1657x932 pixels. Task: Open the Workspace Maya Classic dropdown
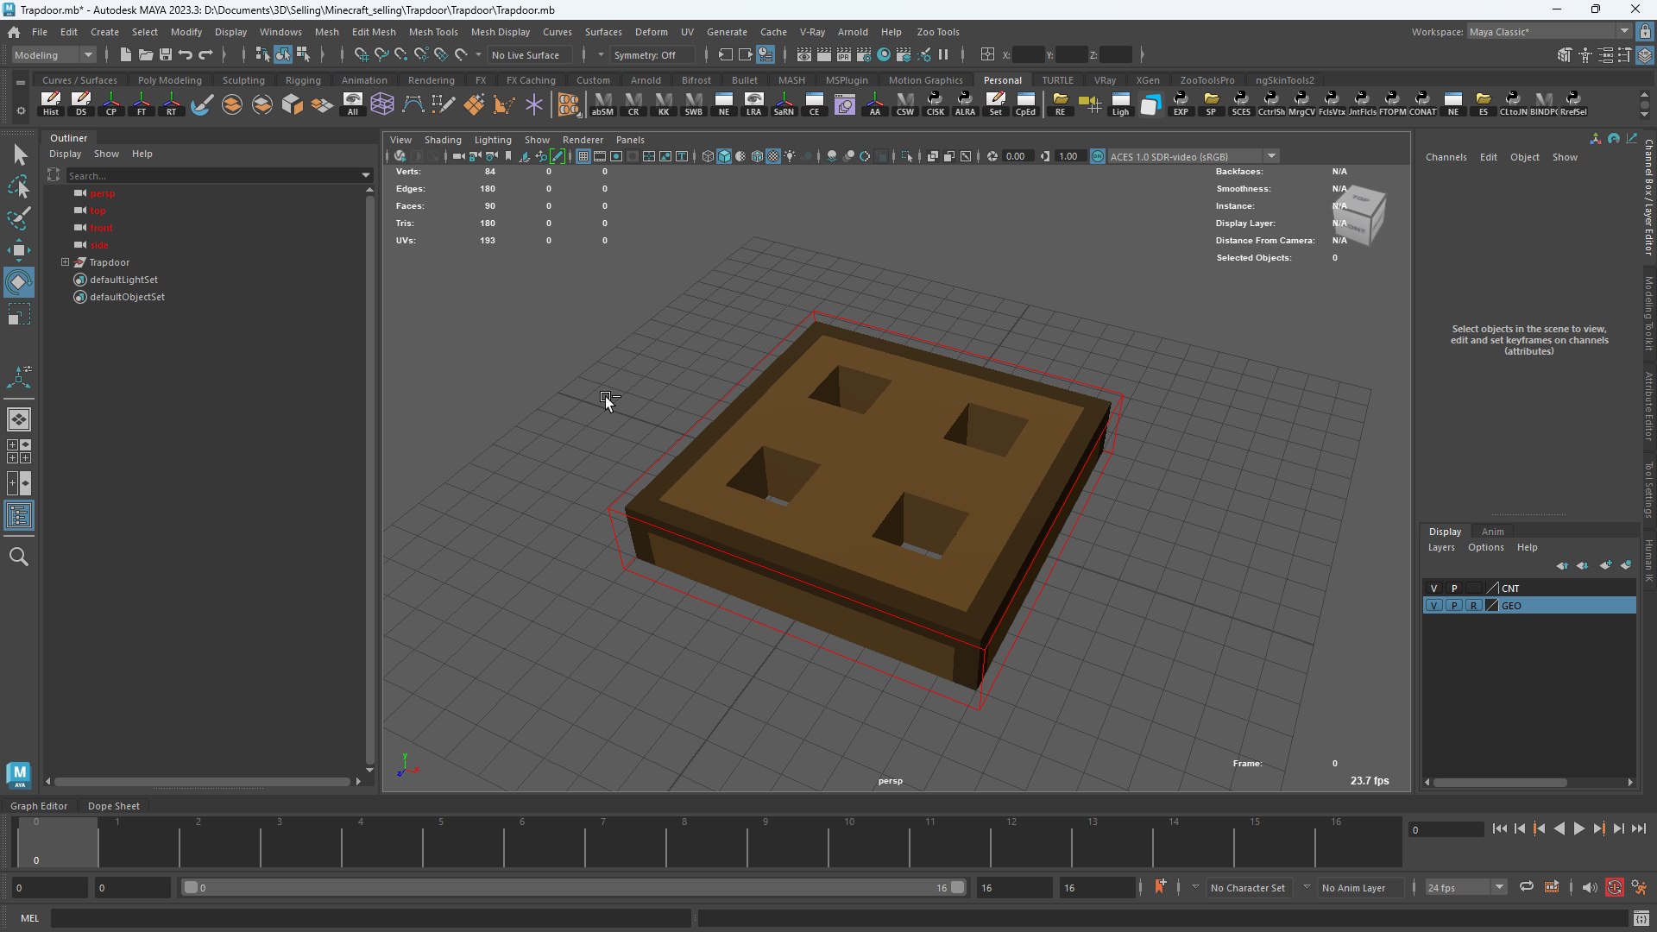(1548, 32)
